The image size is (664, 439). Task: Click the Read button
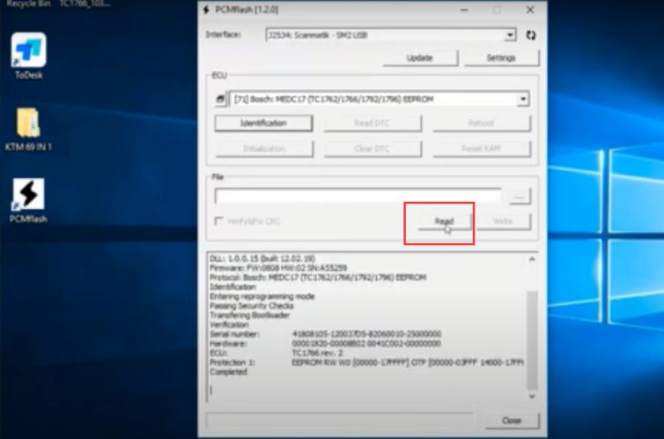pos(444,221)
